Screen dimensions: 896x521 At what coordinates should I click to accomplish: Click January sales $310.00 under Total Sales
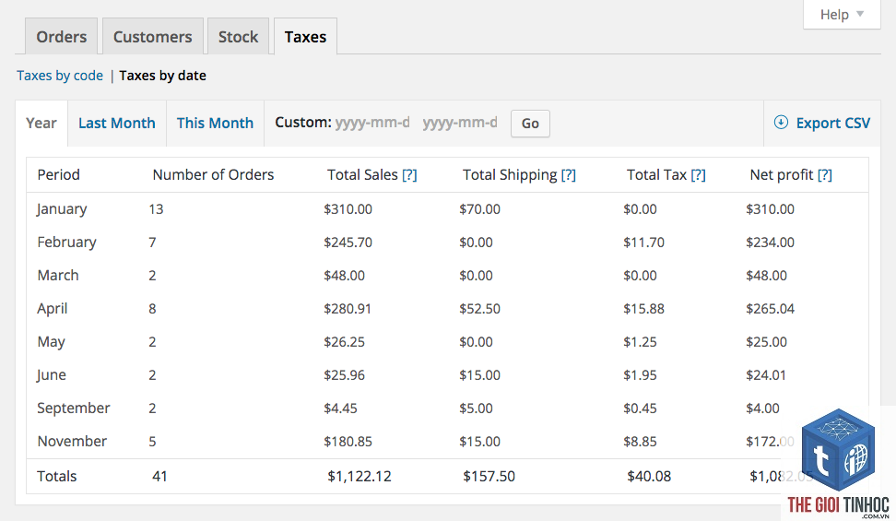pos(348,209)
